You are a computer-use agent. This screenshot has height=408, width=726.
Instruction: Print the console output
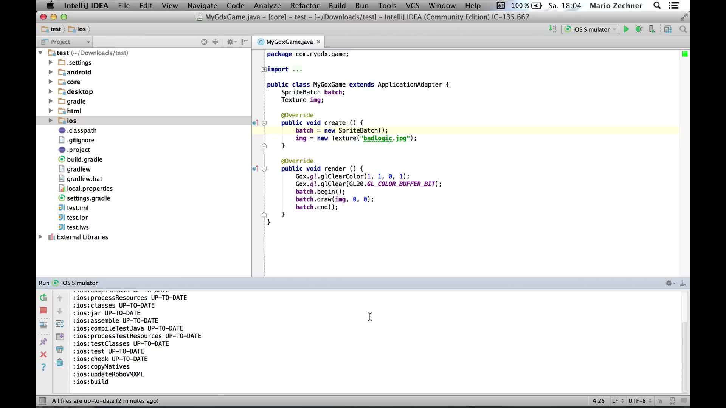coord(60,349)
